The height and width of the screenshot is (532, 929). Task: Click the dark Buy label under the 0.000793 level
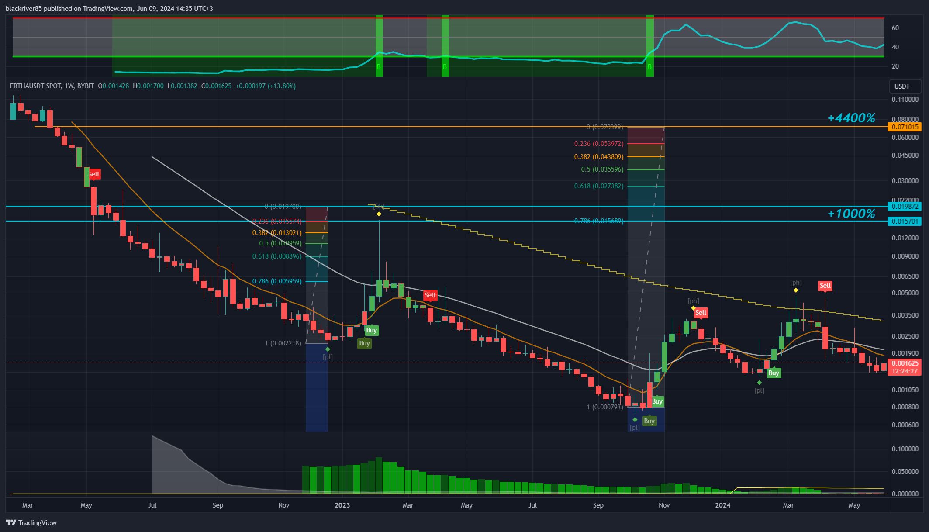(x=649, y=421)
